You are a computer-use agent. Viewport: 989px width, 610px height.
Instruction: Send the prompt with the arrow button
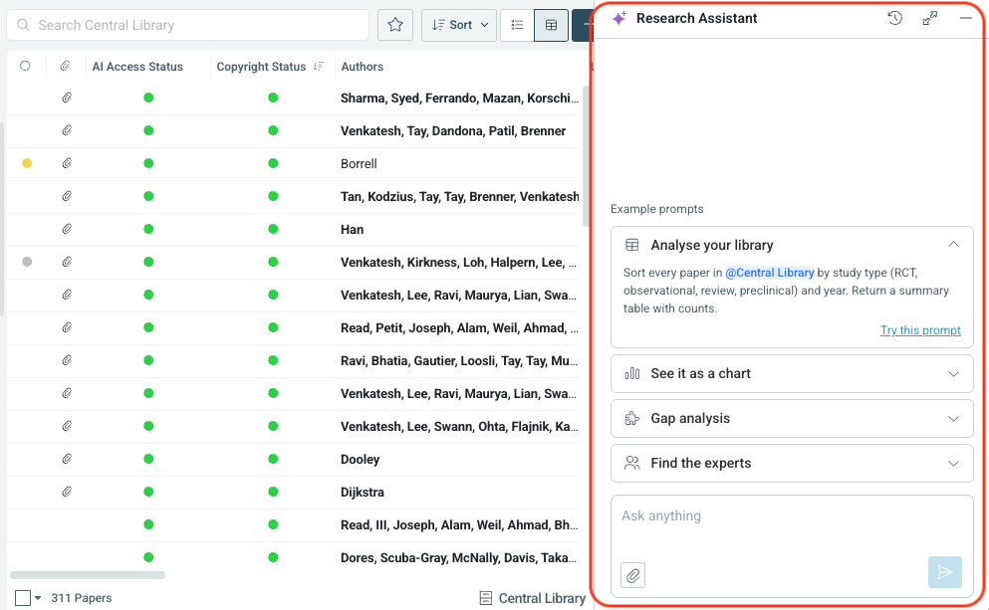pos(945,572)
